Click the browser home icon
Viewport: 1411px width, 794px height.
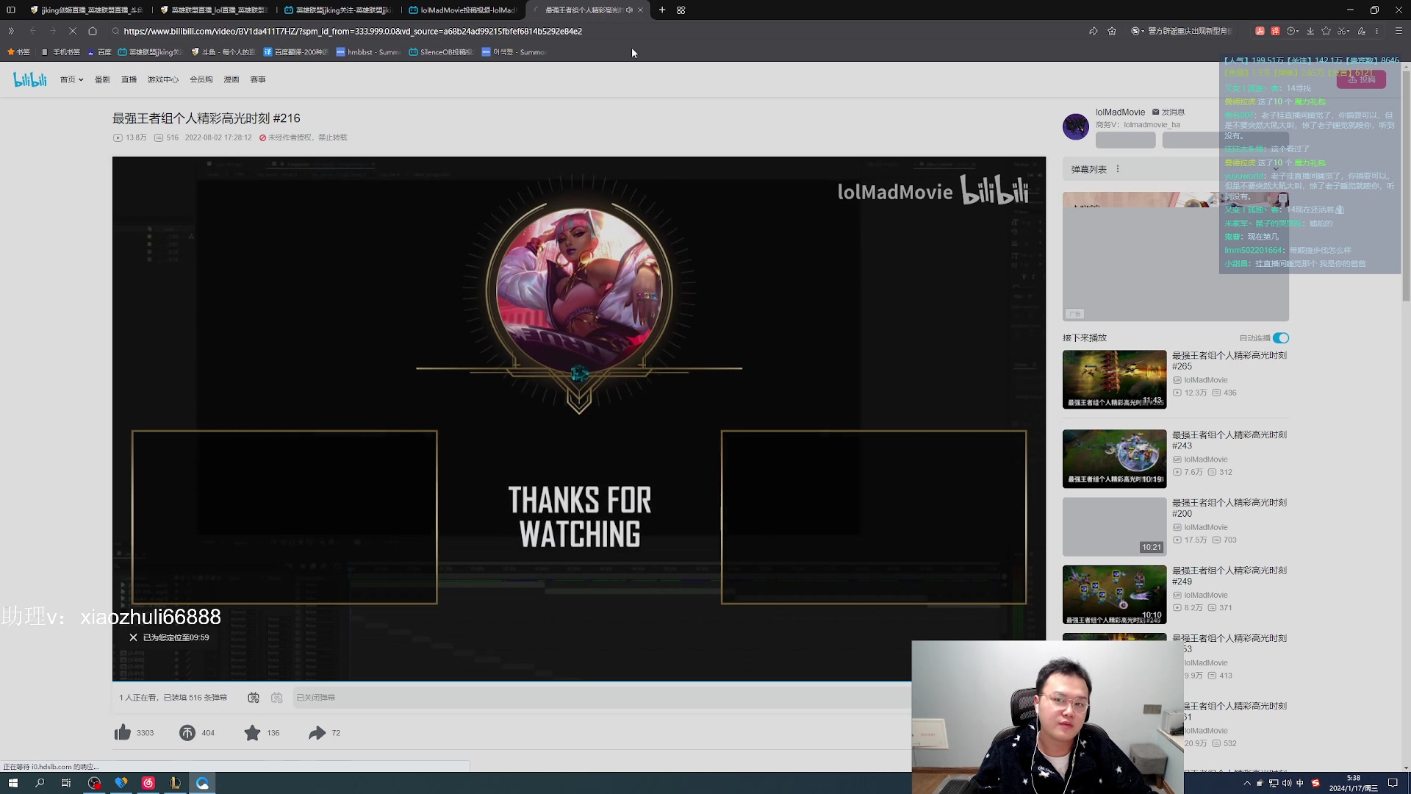(x=93, y=31)
